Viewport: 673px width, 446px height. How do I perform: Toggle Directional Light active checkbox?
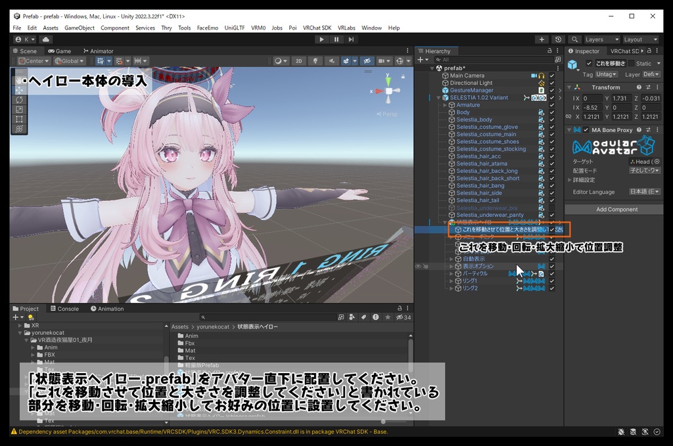pos(552,83)
